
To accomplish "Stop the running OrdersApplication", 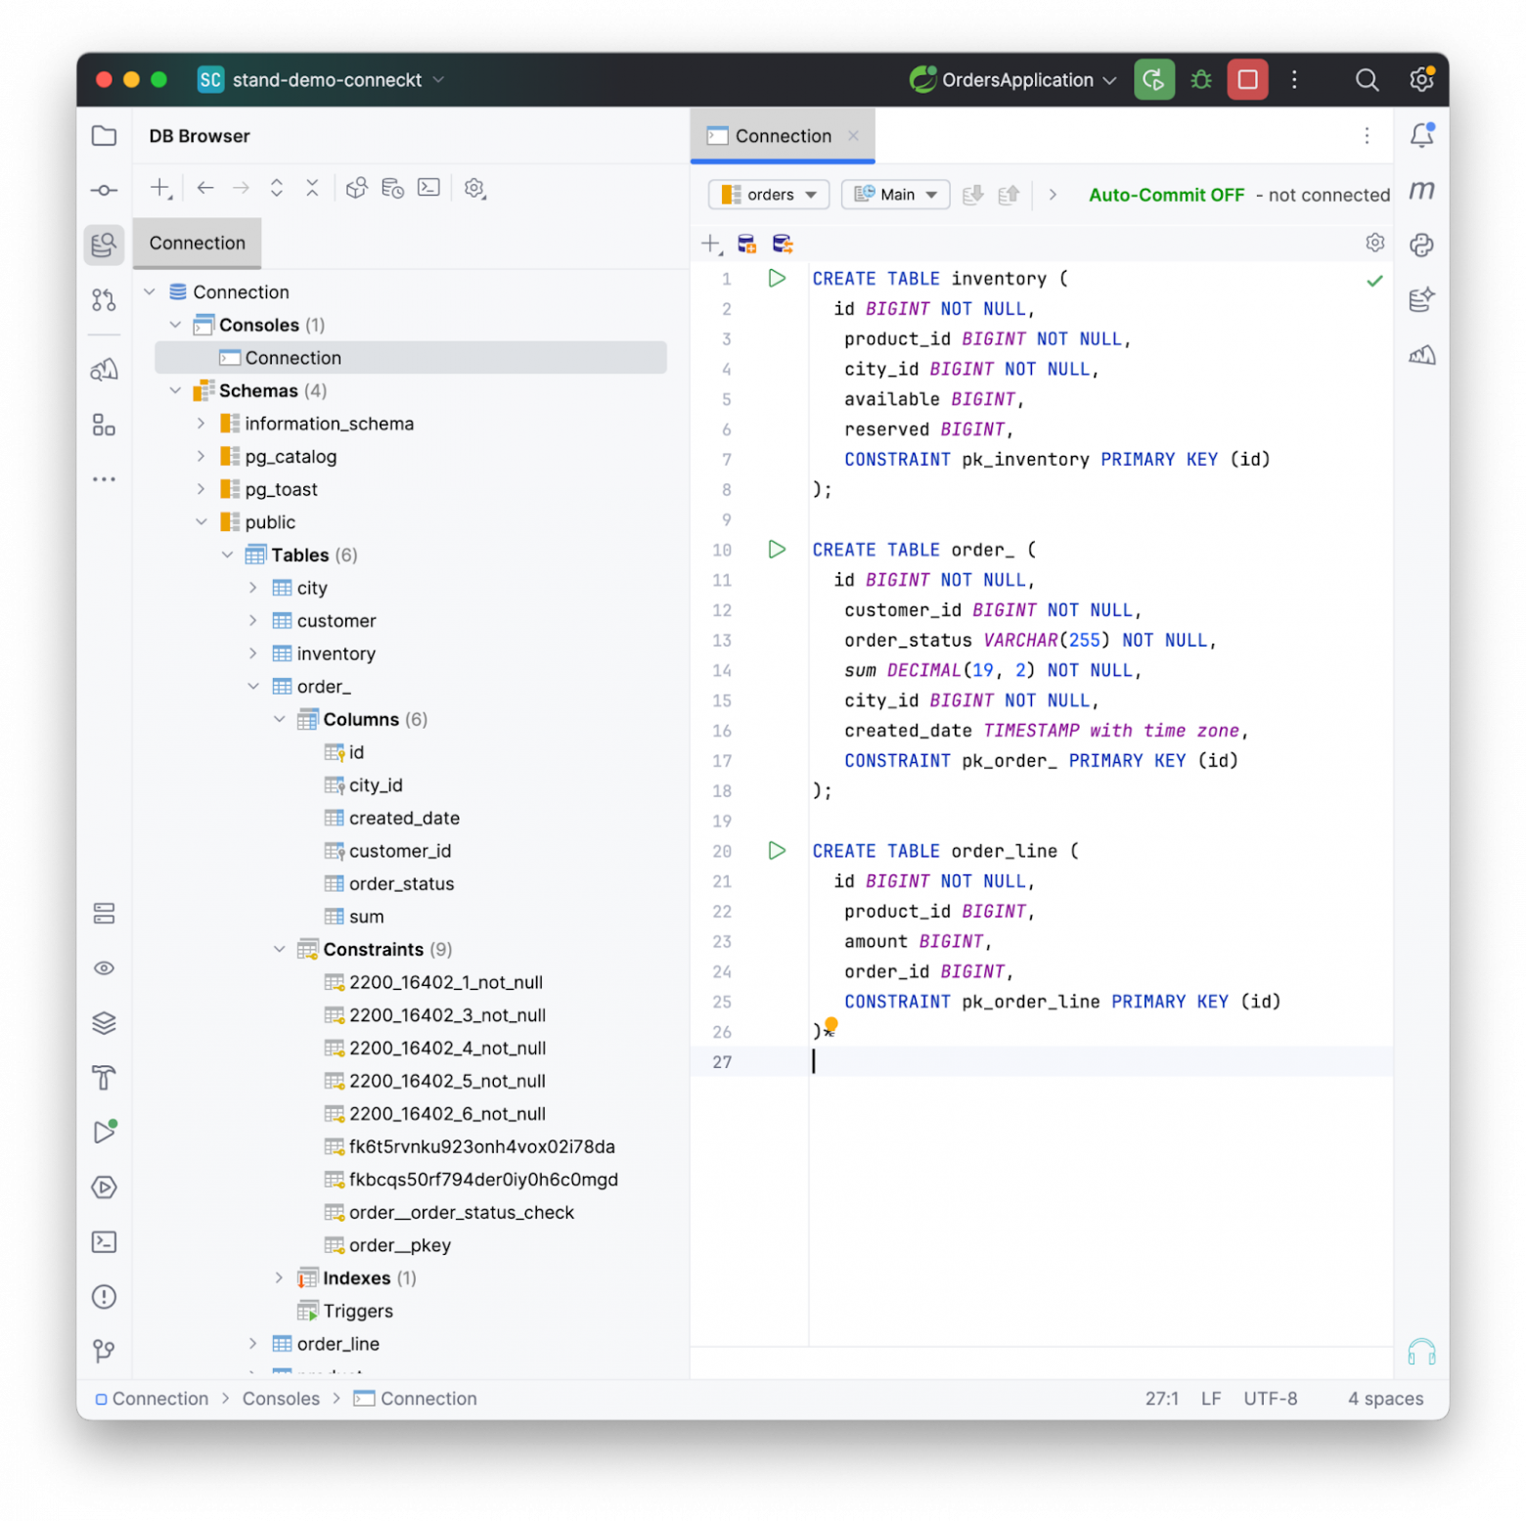I will 1247,80.
